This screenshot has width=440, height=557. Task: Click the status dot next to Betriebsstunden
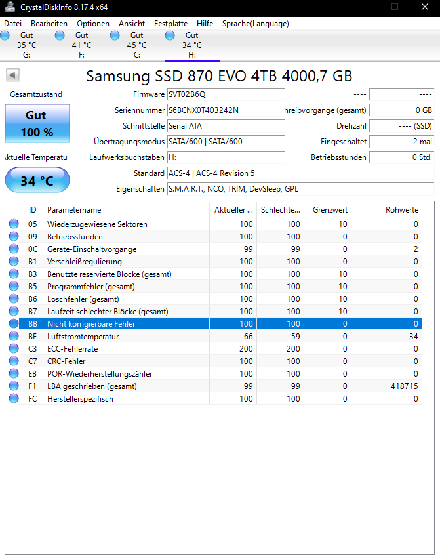pos(14,236)
